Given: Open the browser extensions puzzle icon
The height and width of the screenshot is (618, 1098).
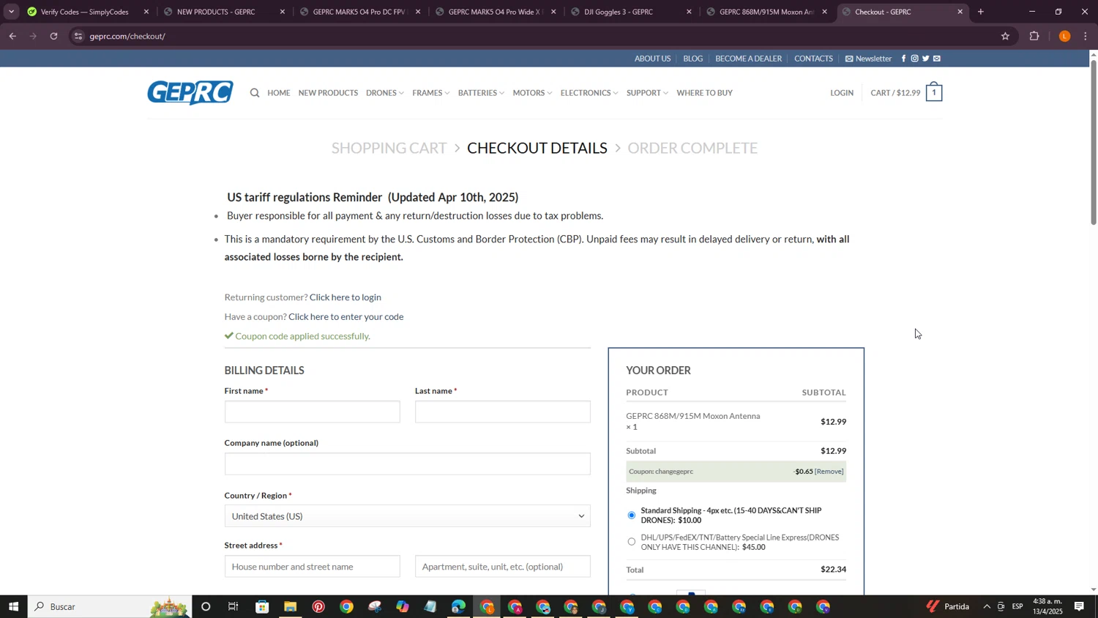Looking at the screenshot, I should point(1034,36).
